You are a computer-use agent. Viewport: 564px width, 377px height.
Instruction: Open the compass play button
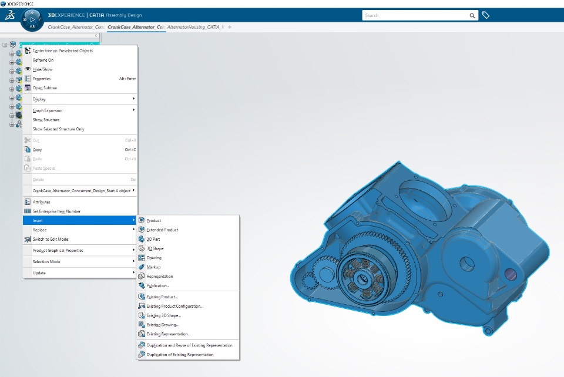coord(32,20)
